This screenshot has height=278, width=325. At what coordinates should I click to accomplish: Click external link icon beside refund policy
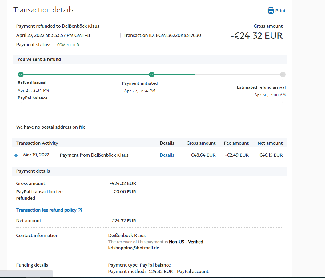coord(80,210)
